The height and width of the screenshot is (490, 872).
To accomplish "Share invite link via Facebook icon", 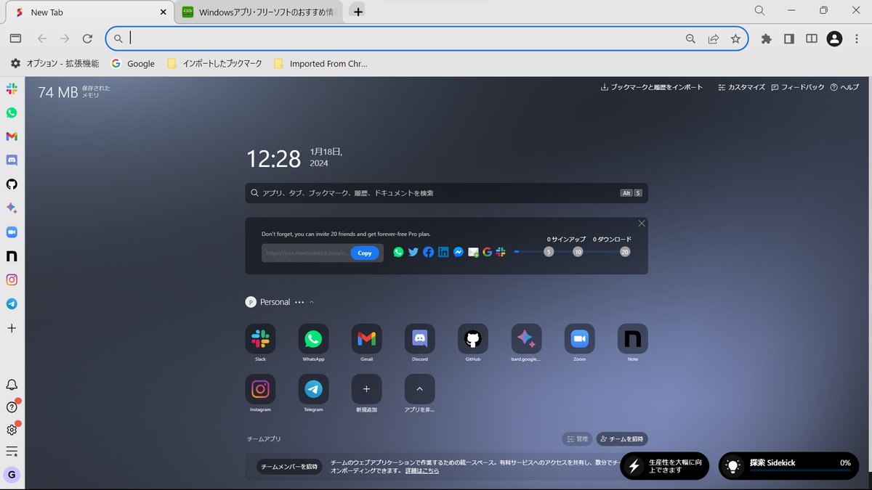I will point(428,252).
